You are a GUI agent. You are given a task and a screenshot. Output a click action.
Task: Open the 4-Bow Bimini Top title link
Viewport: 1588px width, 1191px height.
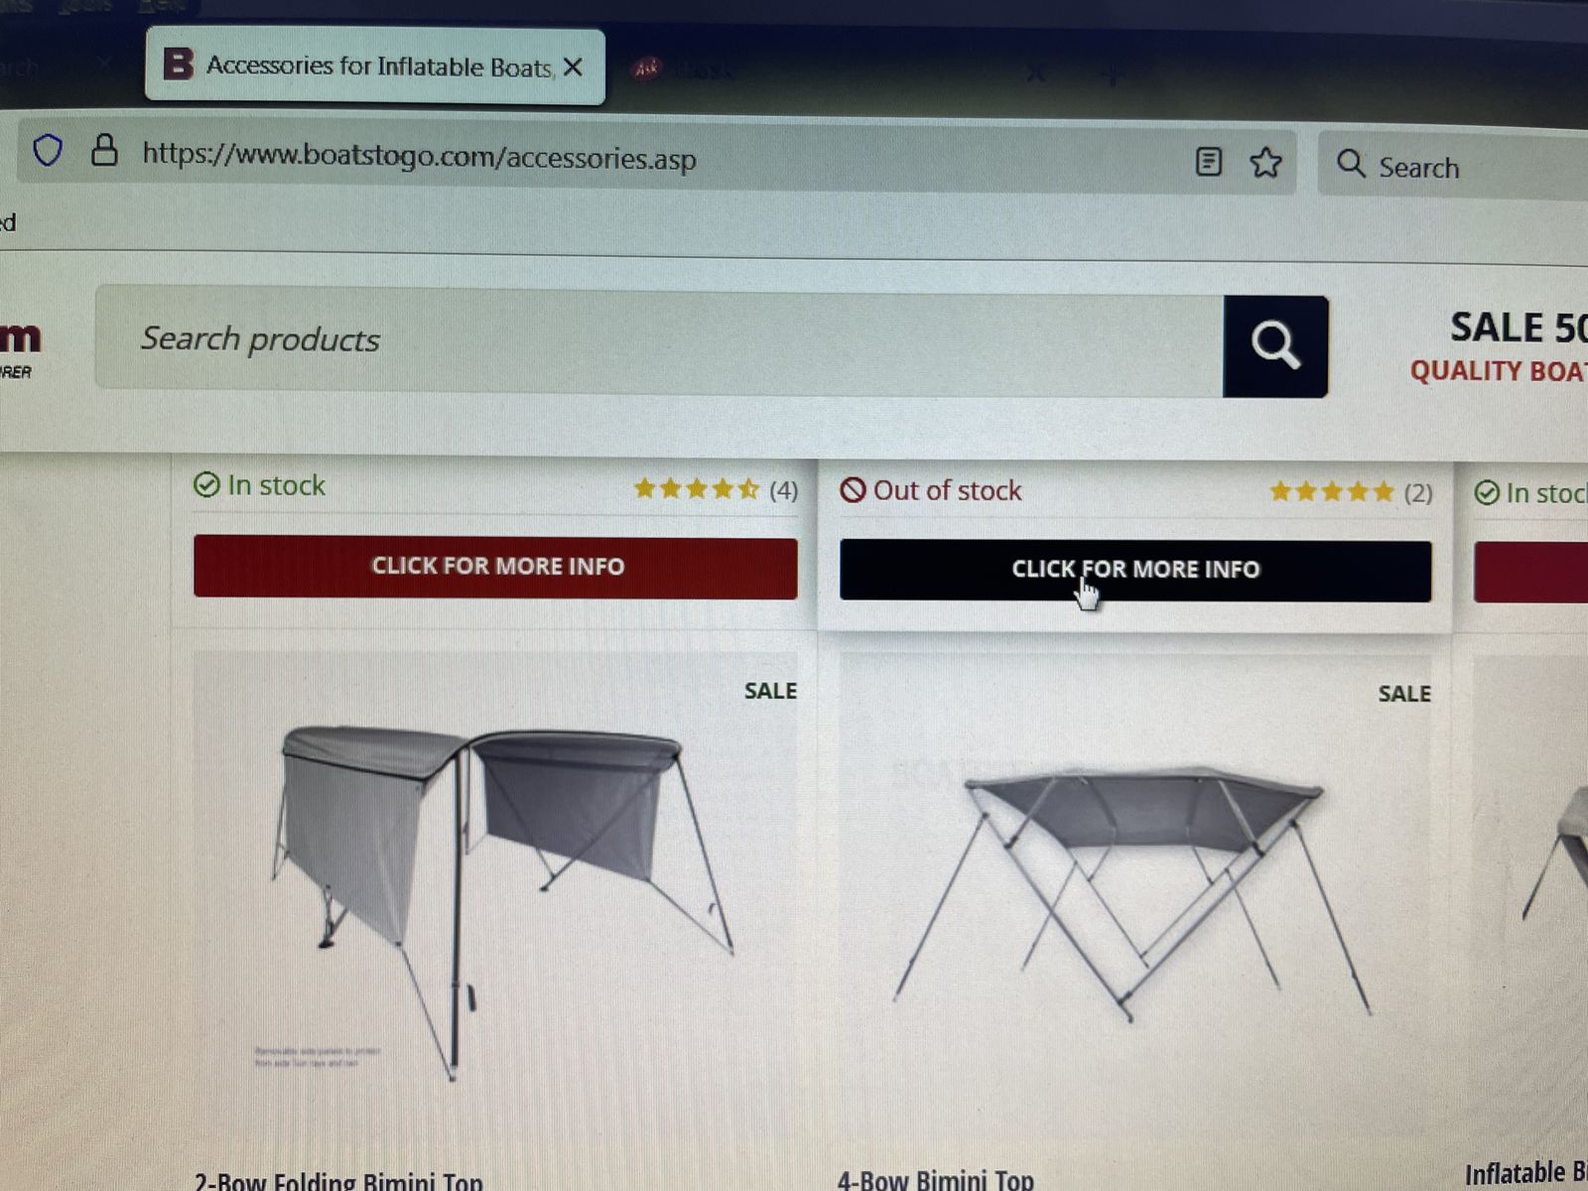pyautogui.click(x=935, y=1181)
